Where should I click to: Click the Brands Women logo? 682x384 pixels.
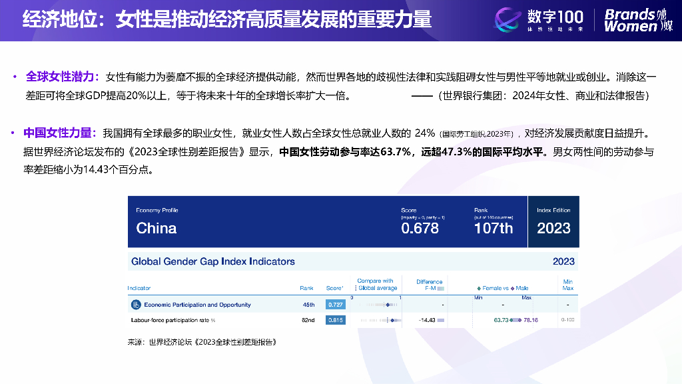638,20
